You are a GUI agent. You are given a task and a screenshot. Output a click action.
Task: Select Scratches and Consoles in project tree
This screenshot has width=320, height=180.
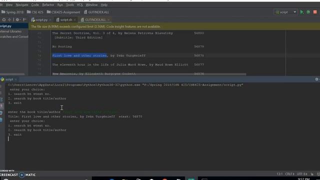[14, 36]
